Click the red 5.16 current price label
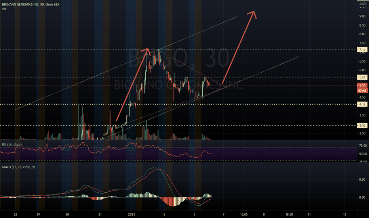The height and width of the screenshot is (218, 369). pos(362,85)
